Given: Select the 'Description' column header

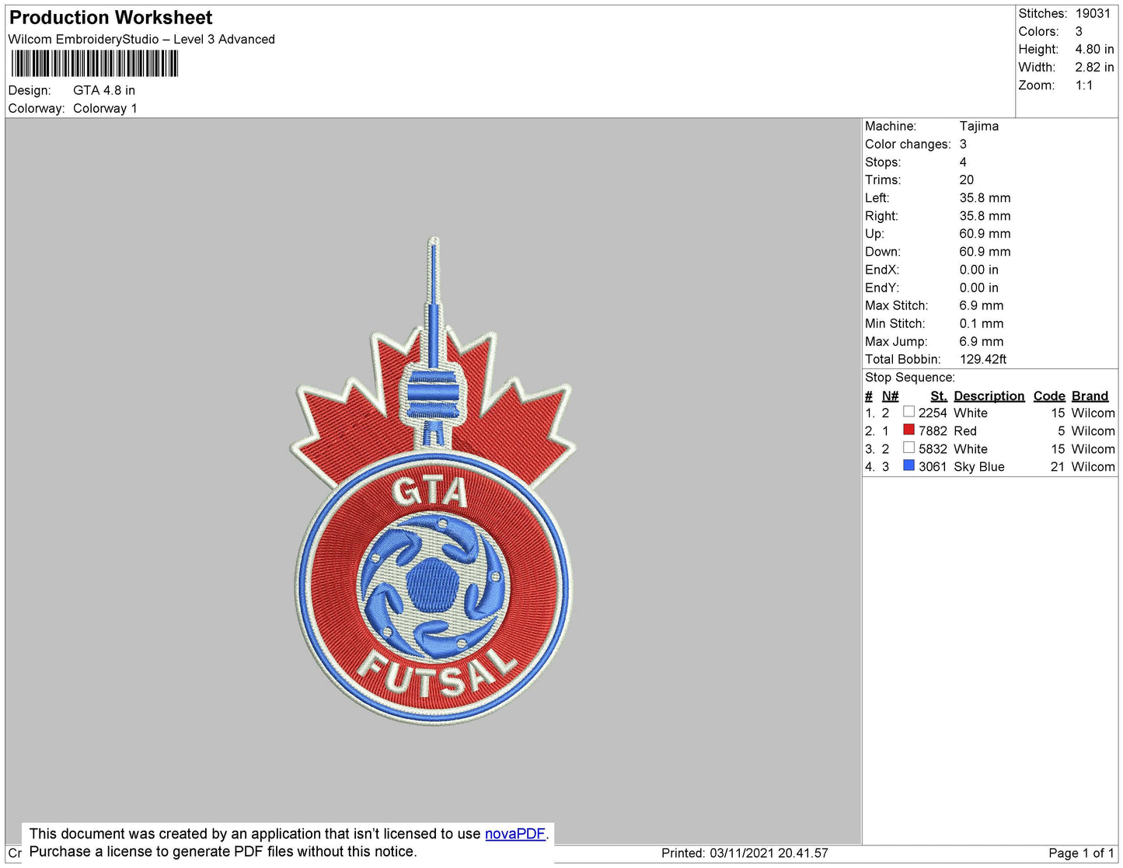Looking at the screenshot, I should click(989, 396).
